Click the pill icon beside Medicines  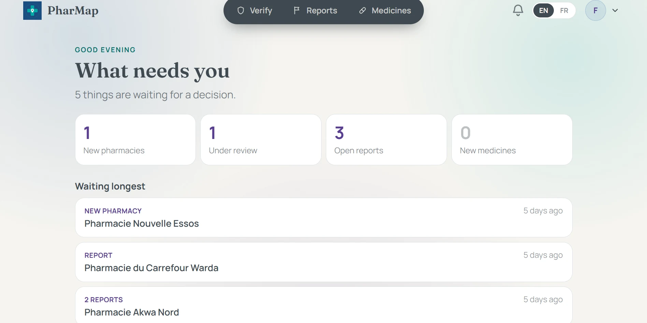point(362,11)
